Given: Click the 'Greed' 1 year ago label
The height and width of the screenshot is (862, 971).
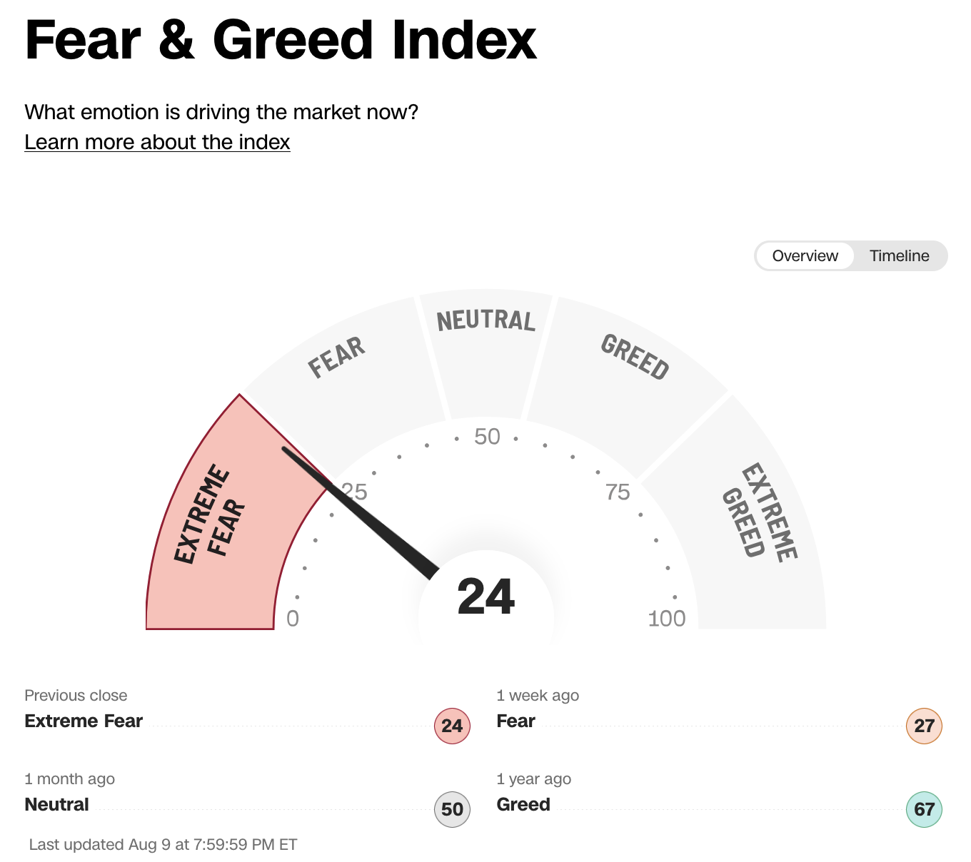Looking at the screenshot, I should tap(523, 804).
